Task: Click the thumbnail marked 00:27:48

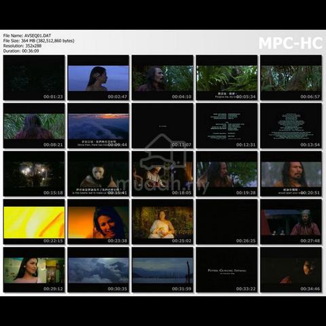Action: [x=291, y=221]
